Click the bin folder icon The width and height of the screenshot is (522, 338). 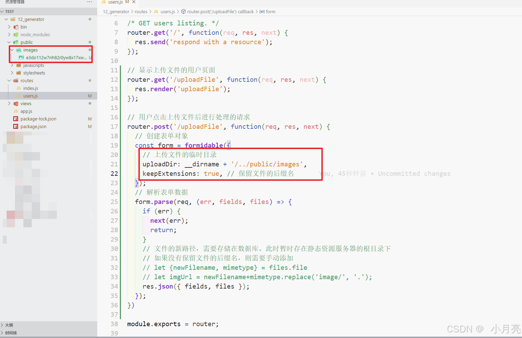[16, 27]
